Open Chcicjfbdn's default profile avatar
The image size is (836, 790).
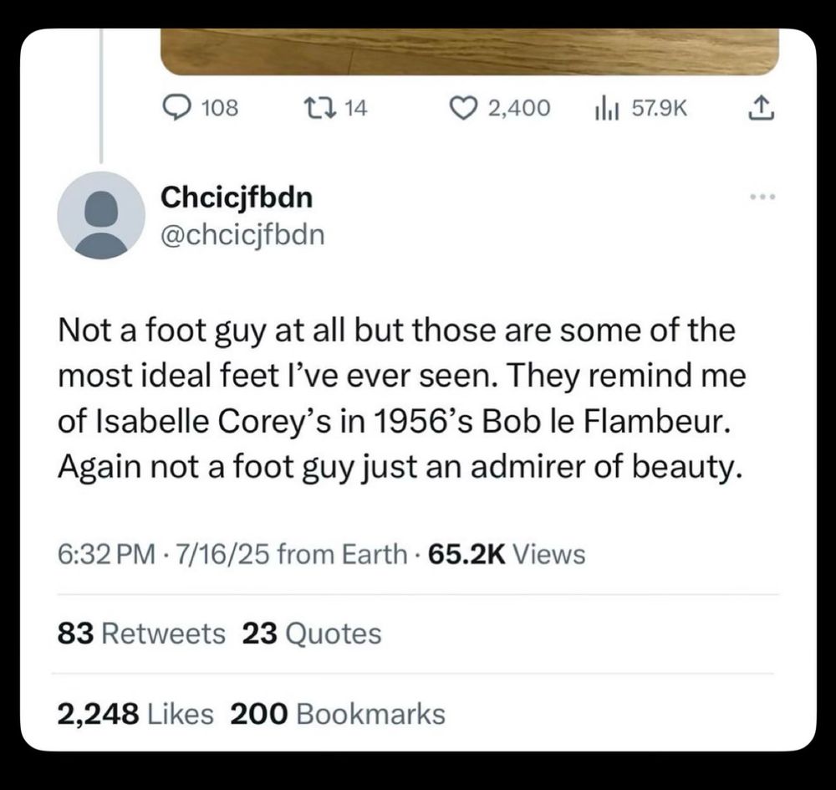101,215
